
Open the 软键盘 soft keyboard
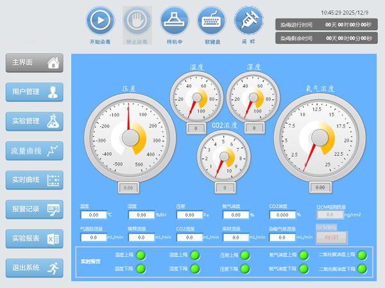coord(211,21)
